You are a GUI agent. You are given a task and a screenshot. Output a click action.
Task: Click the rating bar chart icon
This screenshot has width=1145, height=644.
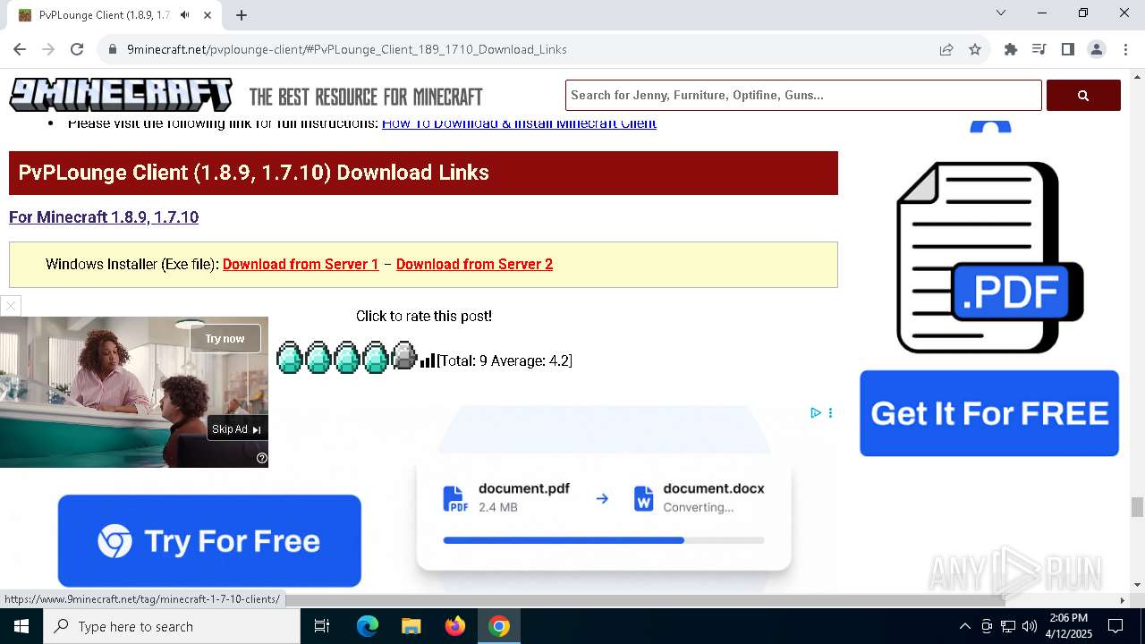click(428, 360)
